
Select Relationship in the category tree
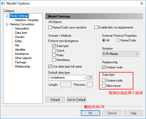23,66
